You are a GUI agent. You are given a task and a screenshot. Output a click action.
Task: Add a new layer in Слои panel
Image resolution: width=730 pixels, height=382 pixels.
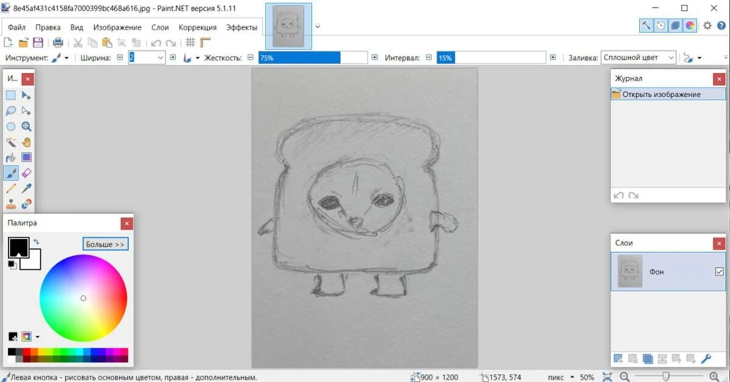click(618, 359)
